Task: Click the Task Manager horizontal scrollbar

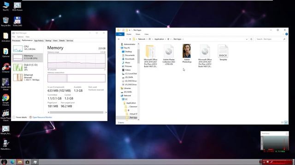Action: tap(77, 112)
